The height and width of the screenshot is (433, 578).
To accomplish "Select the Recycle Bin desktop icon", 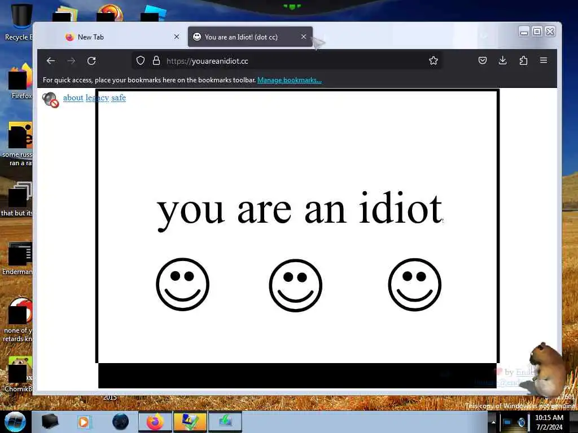I will click(19, 22).
